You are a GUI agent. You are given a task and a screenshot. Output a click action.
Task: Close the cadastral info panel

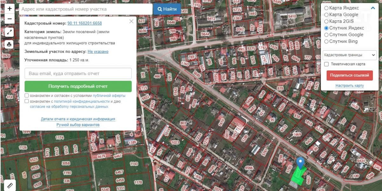(x=131, y=22)
